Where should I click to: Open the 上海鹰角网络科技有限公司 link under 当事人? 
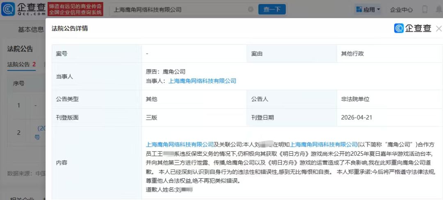202,81
